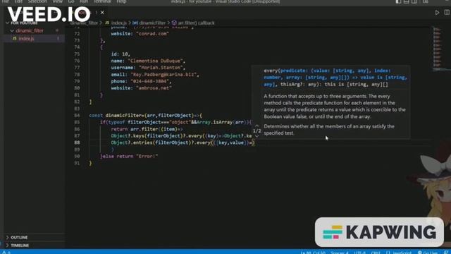Close the open index.js editor tab

point(102,13)
